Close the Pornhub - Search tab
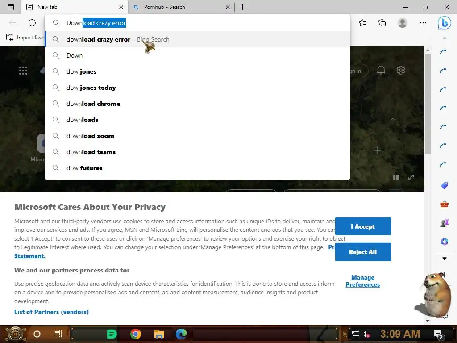457x343 pixels. 228,7
